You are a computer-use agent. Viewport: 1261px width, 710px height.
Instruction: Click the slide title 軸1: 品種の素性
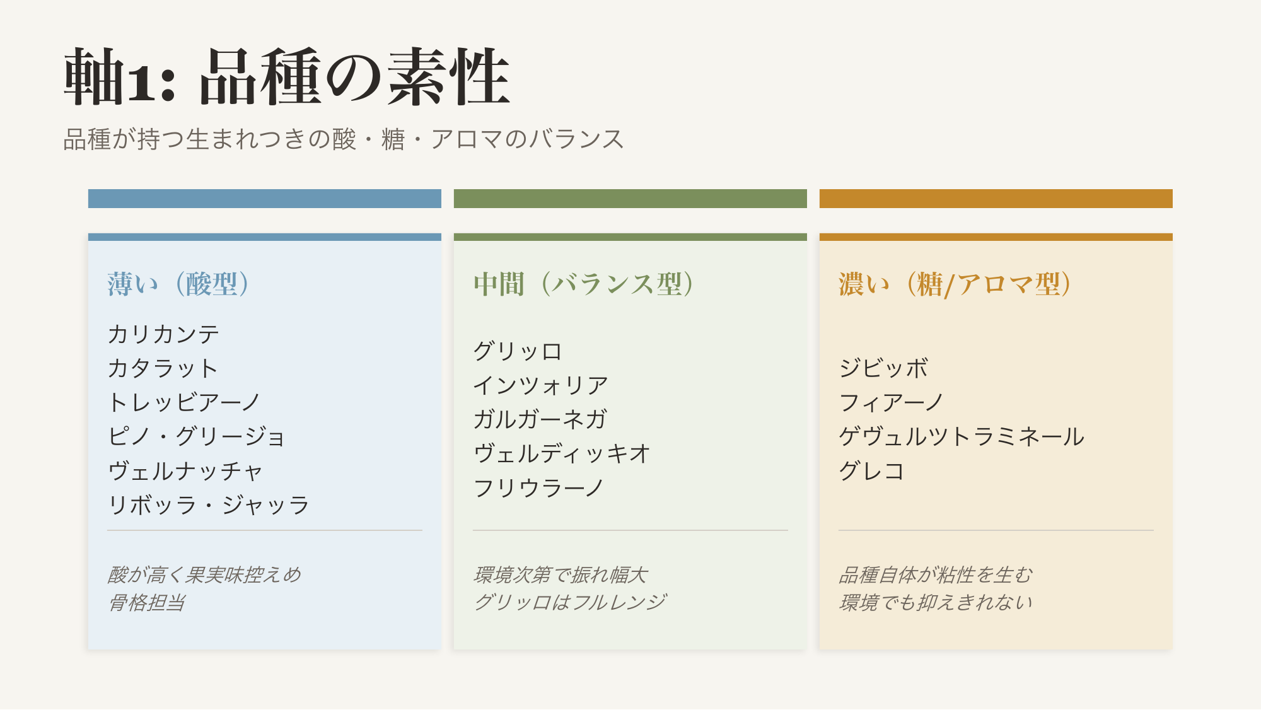tap(287, 77)
